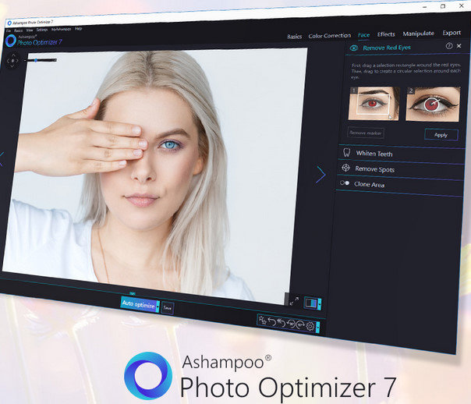The image size is (471, 404).
Task: Open the Manipulate tab
Action: (x=419, y=34)
